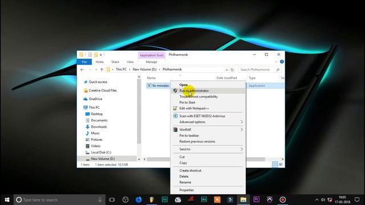This screenshot has height=205, width=365.
Task: Click New Volume (D:) in address path
Action: 144,69
